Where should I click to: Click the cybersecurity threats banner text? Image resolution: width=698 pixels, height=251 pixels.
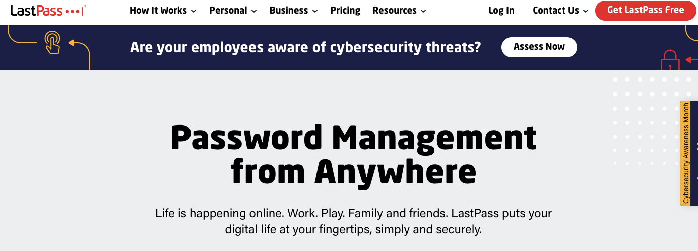click(305, 47)
